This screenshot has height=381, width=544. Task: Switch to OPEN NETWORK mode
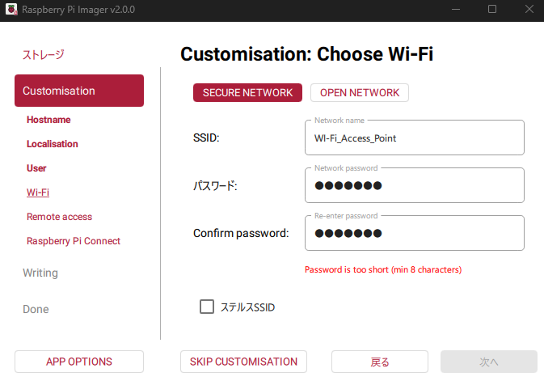[x=359, y=93]
